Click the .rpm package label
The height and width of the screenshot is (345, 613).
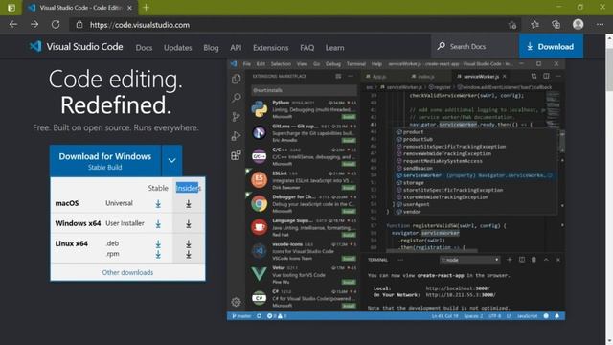(112, 254)
